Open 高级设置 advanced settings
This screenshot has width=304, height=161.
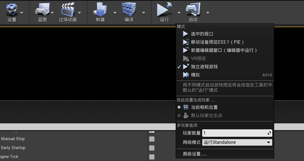coord(194,154)
